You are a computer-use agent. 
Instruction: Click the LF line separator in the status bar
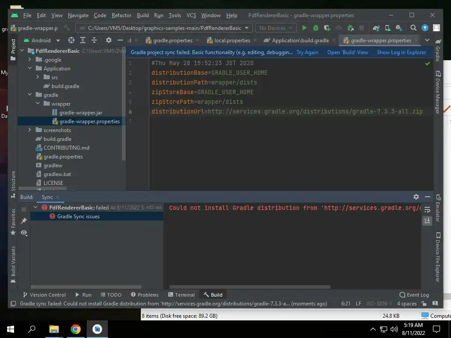[x=359, y=304]
